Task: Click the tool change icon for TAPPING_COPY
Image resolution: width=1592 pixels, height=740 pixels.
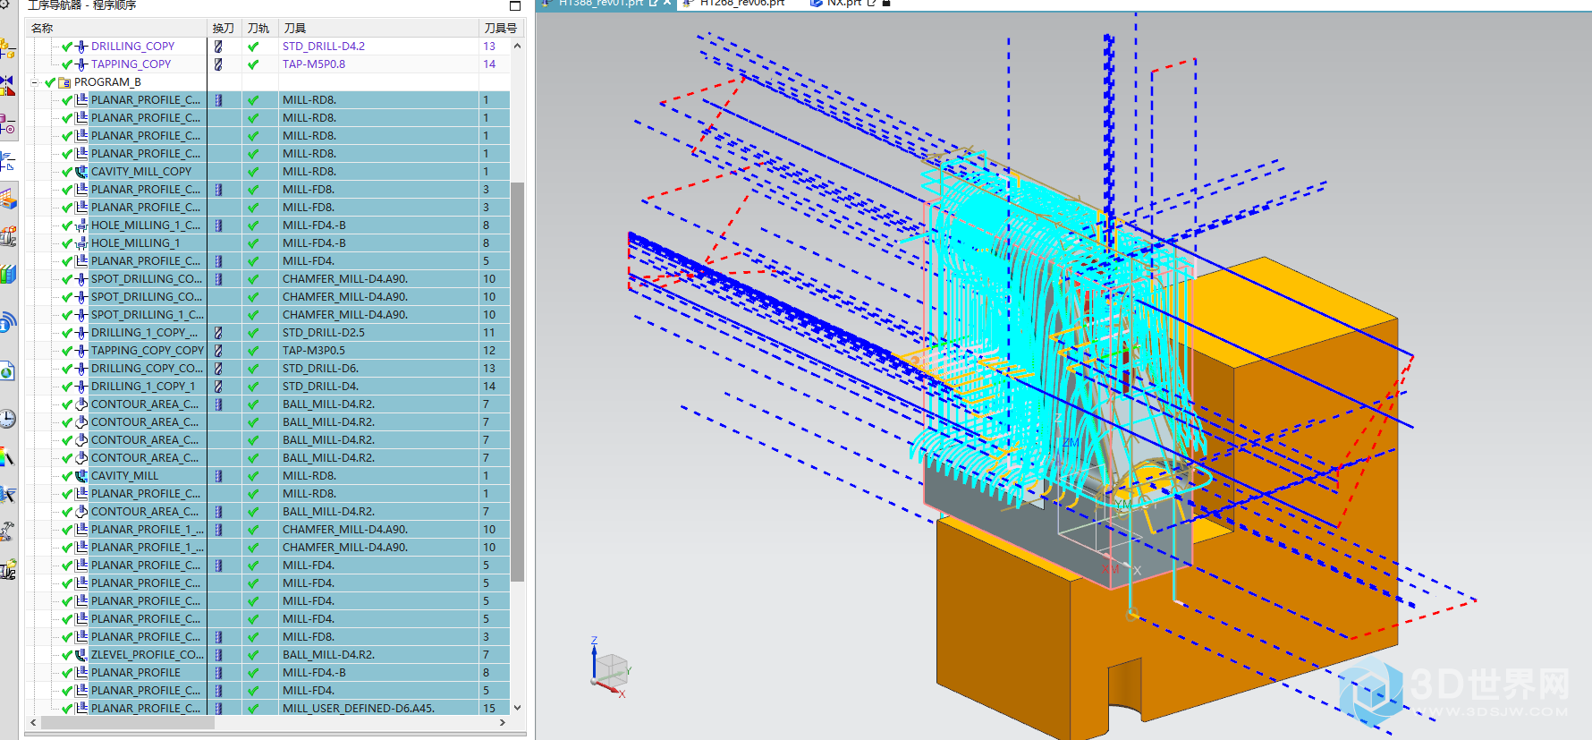Action: point(218,64)
